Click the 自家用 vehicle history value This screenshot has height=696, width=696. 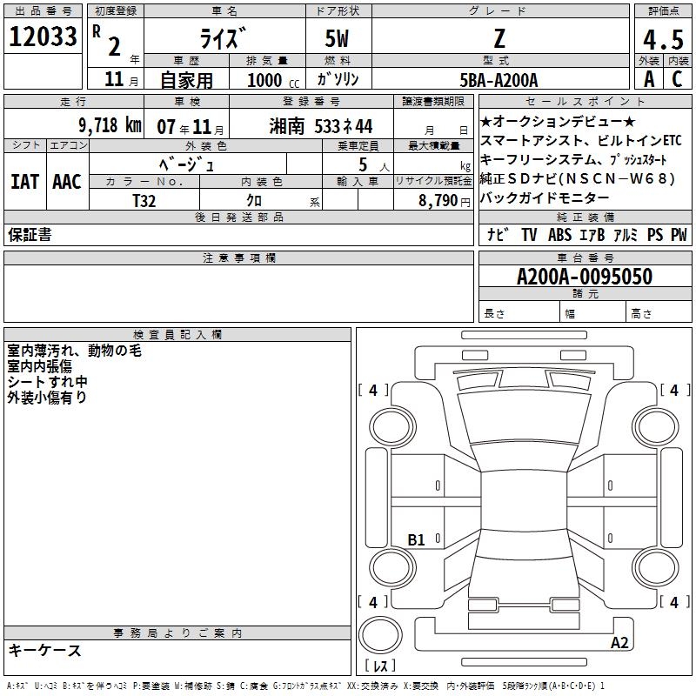click(186, 80)
